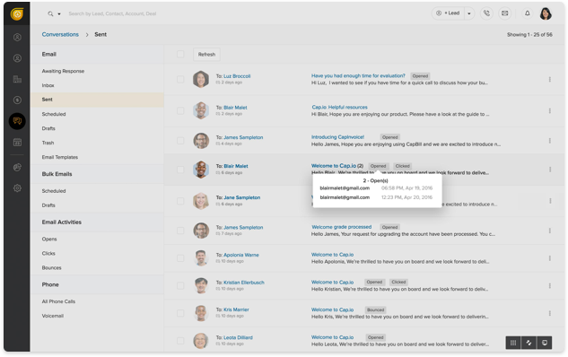Click Leota Dilliard's avatar thumbnail
Viewport: 568px width, 357px height.
pos(201,341)
